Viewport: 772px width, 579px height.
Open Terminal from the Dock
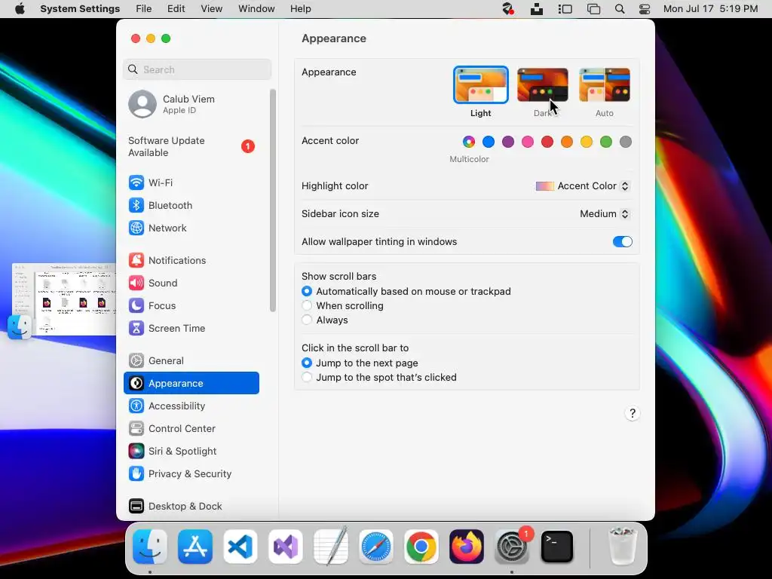(x=557, y=547)
